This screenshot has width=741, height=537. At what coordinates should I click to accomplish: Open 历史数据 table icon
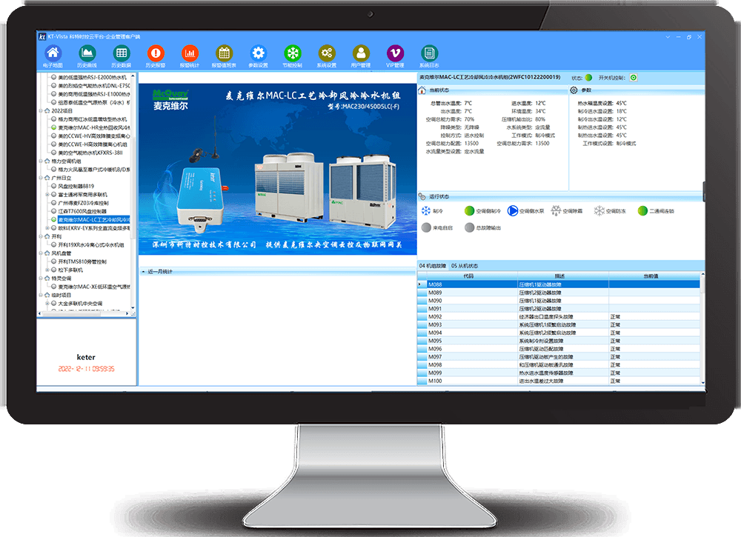tap(122, 53)
